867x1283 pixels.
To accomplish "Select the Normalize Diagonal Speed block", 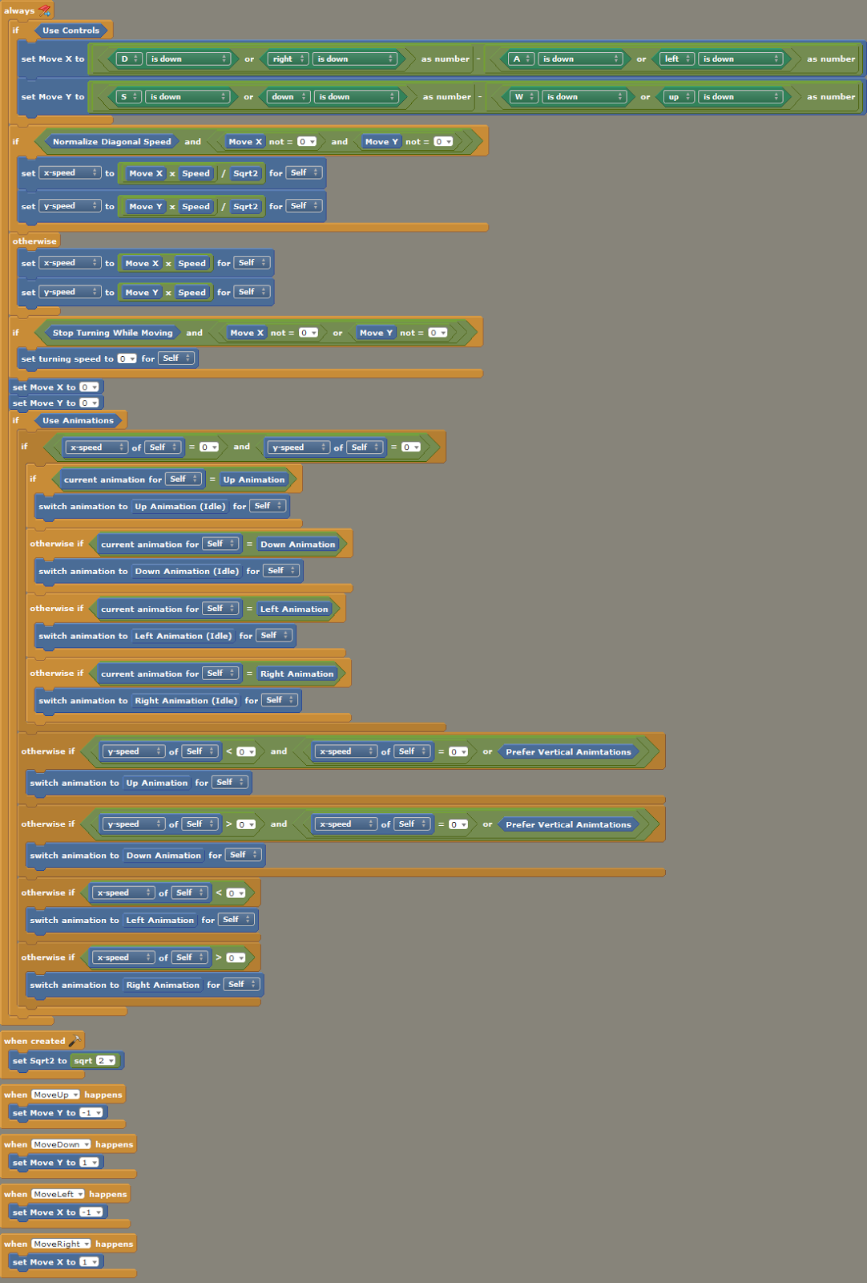I will 111,142.
